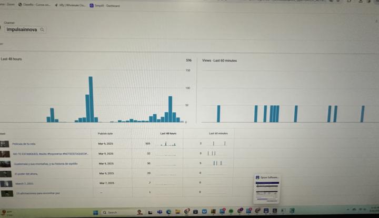The height and width of the screenshot is (218, 379).
Task: Open the Simplifi Dashboard bookmark
Action: pos(105,6)
